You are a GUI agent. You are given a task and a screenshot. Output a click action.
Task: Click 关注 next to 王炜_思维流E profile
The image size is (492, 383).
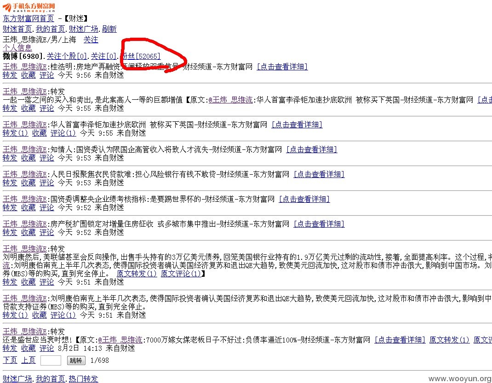tap(91, 40)
